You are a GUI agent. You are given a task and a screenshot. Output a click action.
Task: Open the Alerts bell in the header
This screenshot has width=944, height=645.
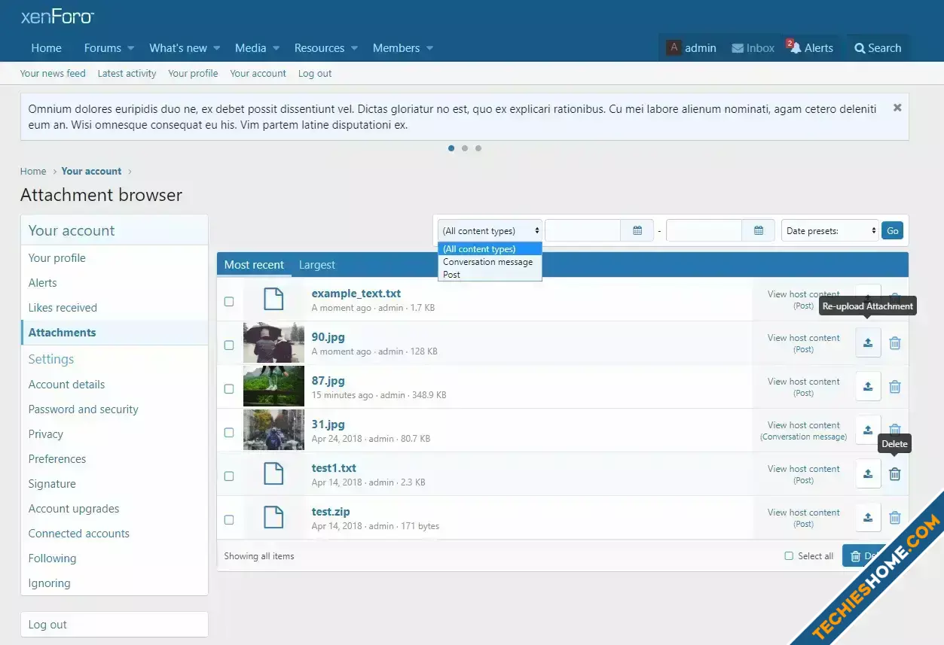click(811, 48)
